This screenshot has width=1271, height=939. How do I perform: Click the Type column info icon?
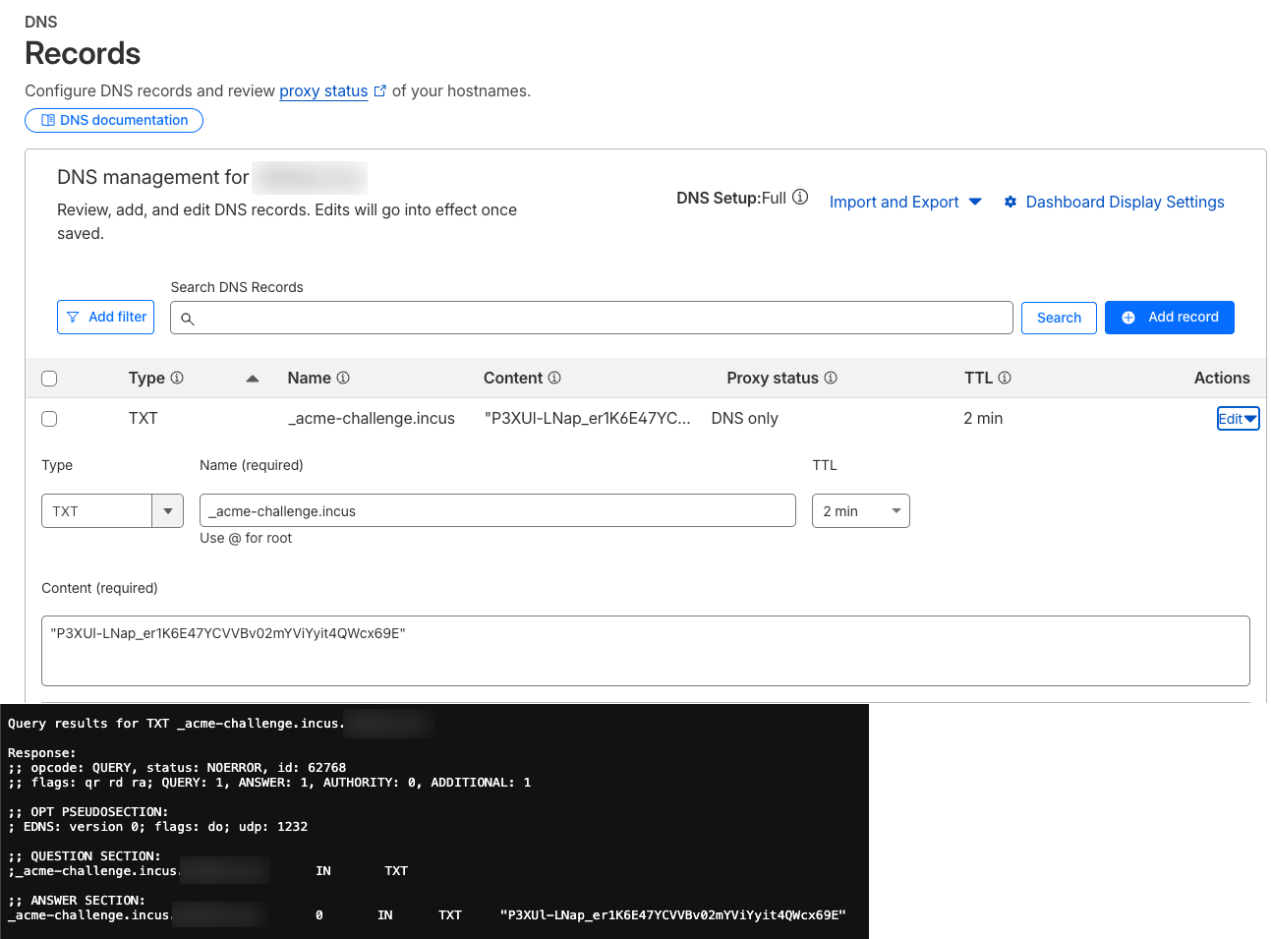177,378
